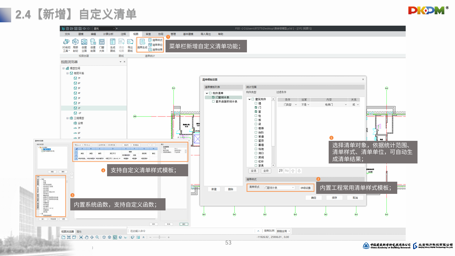Open the 文件 menu tab
The width and height of the screenshot is (455, 256).
[67, 34]
